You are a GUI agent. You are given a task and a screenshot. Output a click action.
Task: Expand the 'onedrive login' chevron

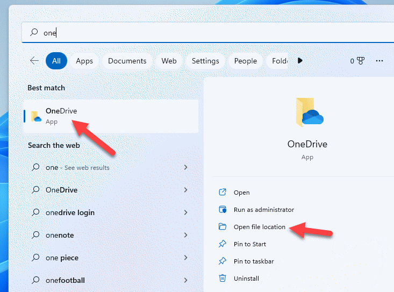[185, 212]
